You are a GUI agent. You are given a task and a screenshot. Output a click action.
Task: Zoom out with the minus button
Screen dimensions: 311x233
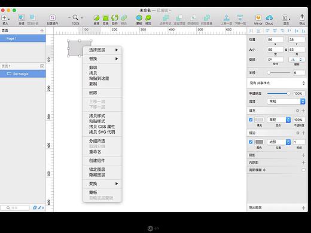point(69,18)
